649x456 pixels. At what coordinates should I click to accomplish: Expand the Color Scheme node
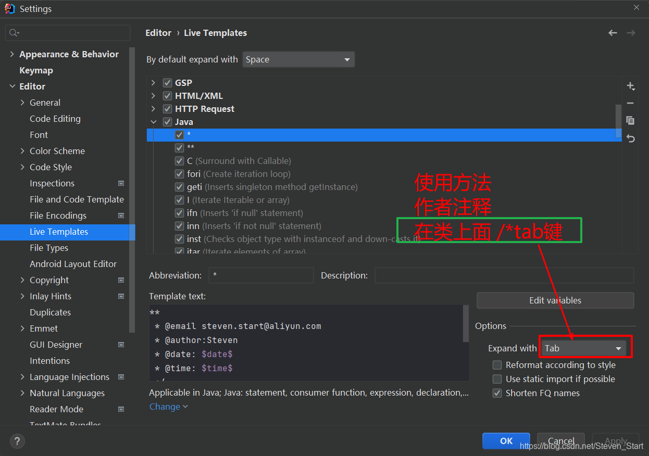[x=22, y=151]
